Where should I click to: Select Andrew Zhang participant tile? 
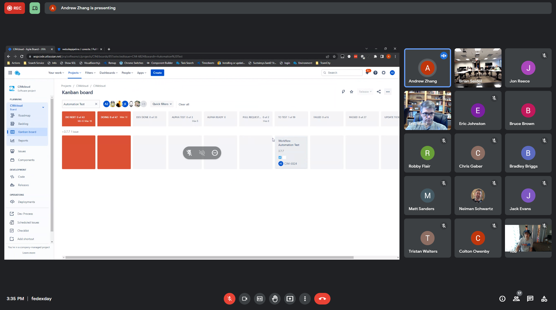[x=427, y=68]
